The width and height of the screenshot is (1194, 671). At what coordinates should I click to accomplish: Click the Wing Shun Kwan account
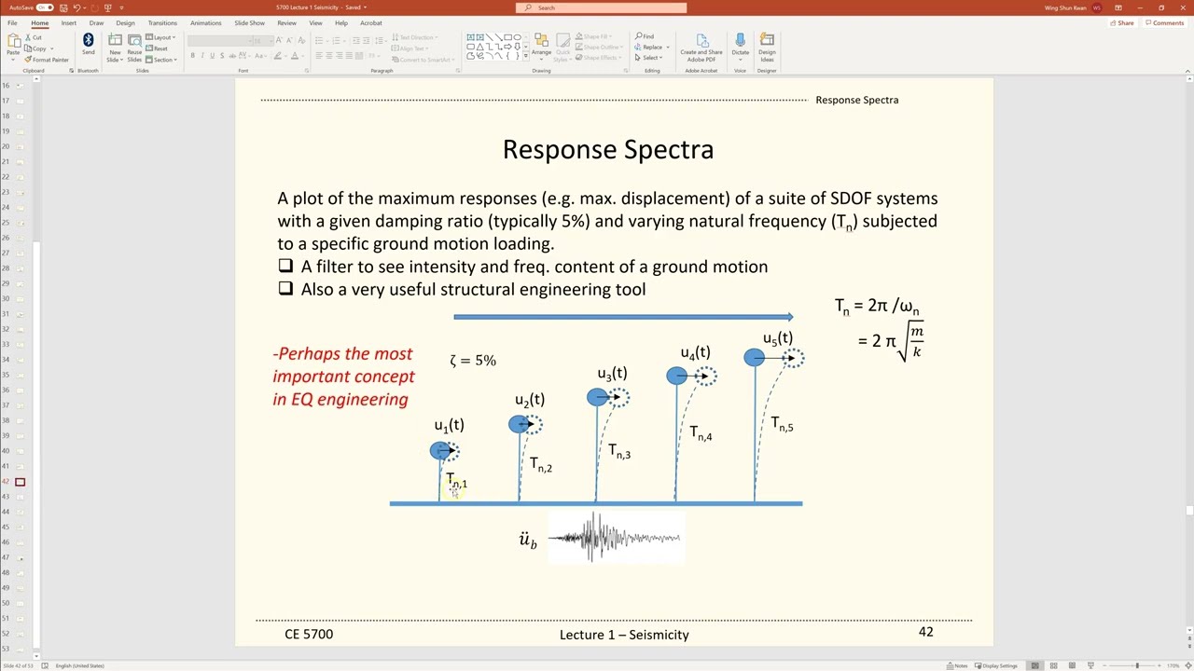(1073, 7)
